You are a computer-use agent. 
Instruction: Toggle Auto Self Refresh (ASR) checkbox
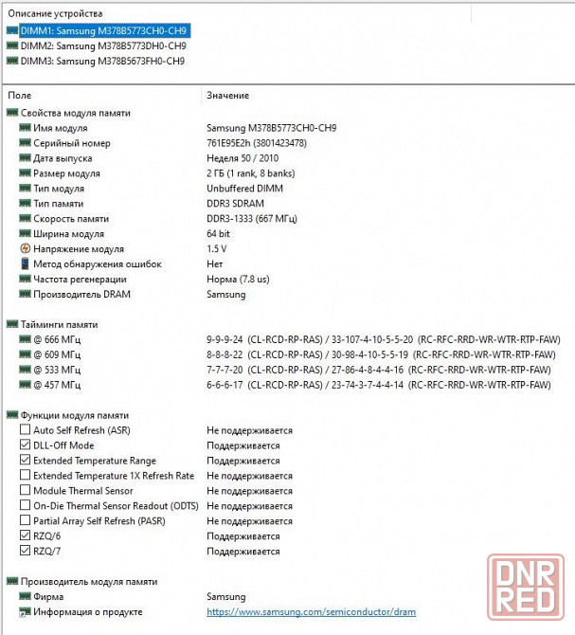coord(25,429)
